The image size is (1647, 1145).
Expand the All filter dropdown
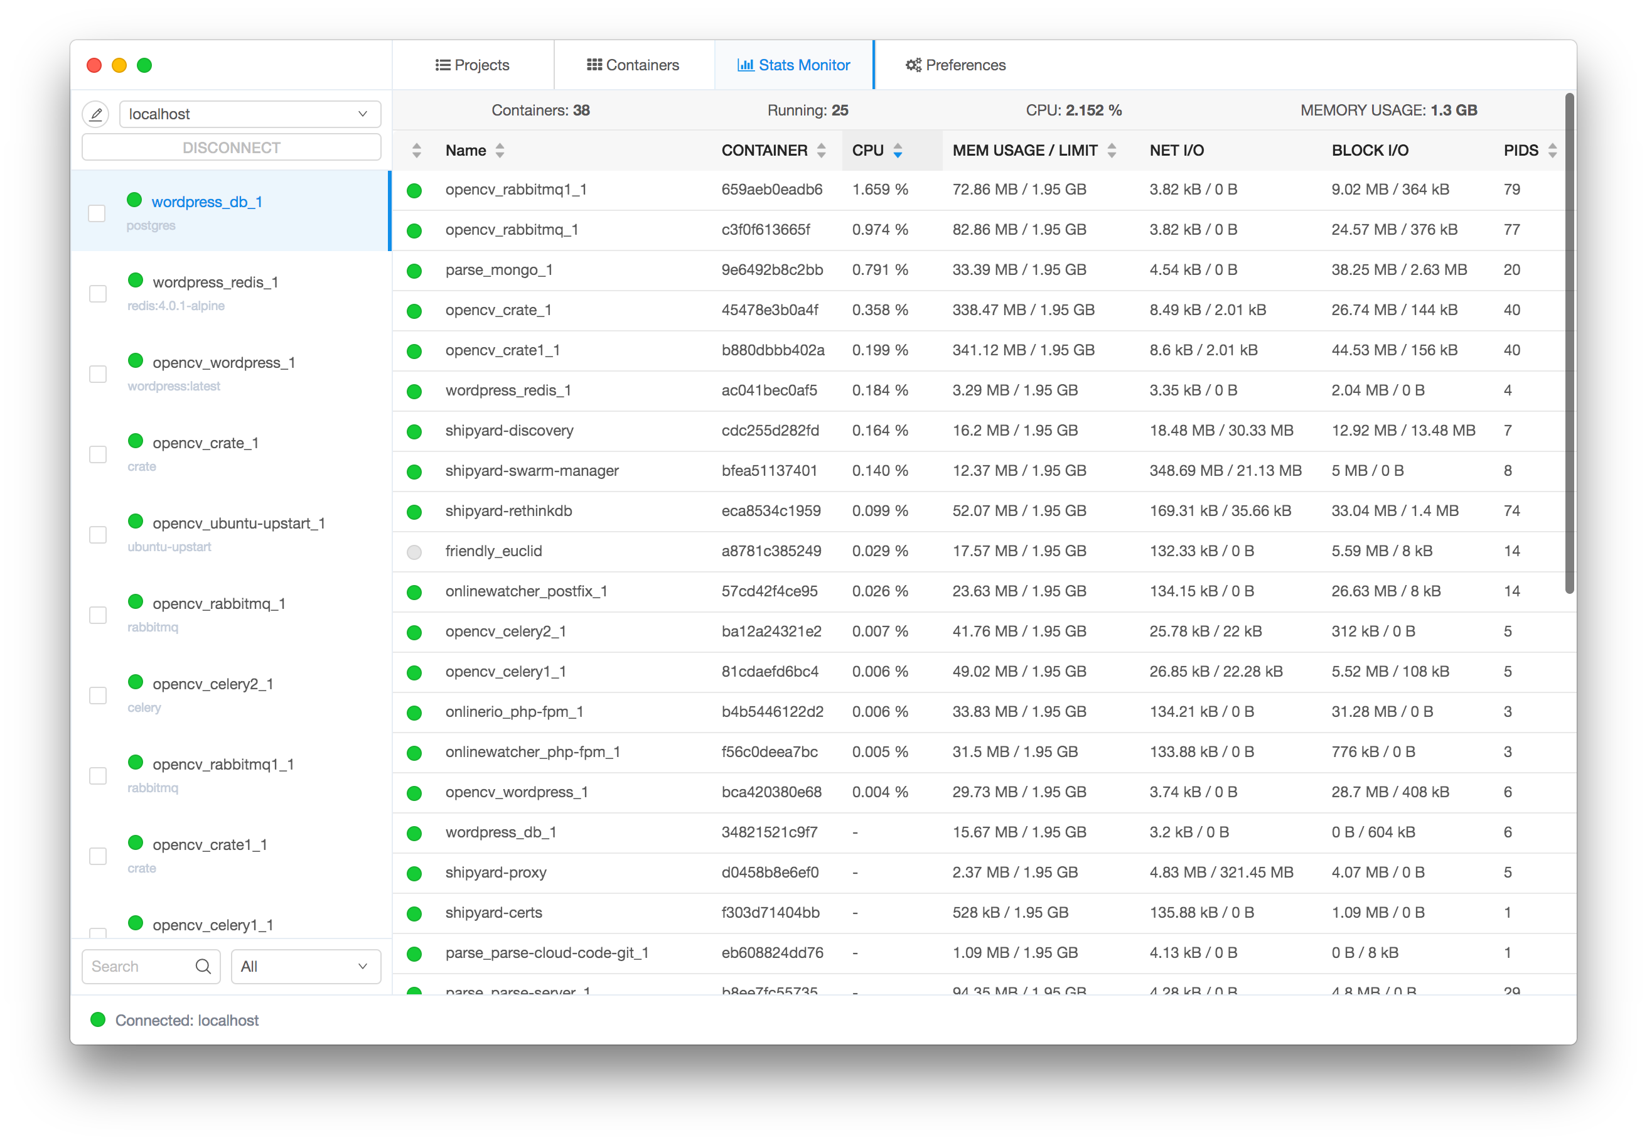pyautogui.click(x=306, y=966)
